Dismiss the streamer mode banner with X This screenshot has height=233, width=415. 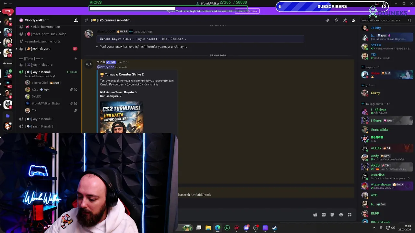coord(409,11)
